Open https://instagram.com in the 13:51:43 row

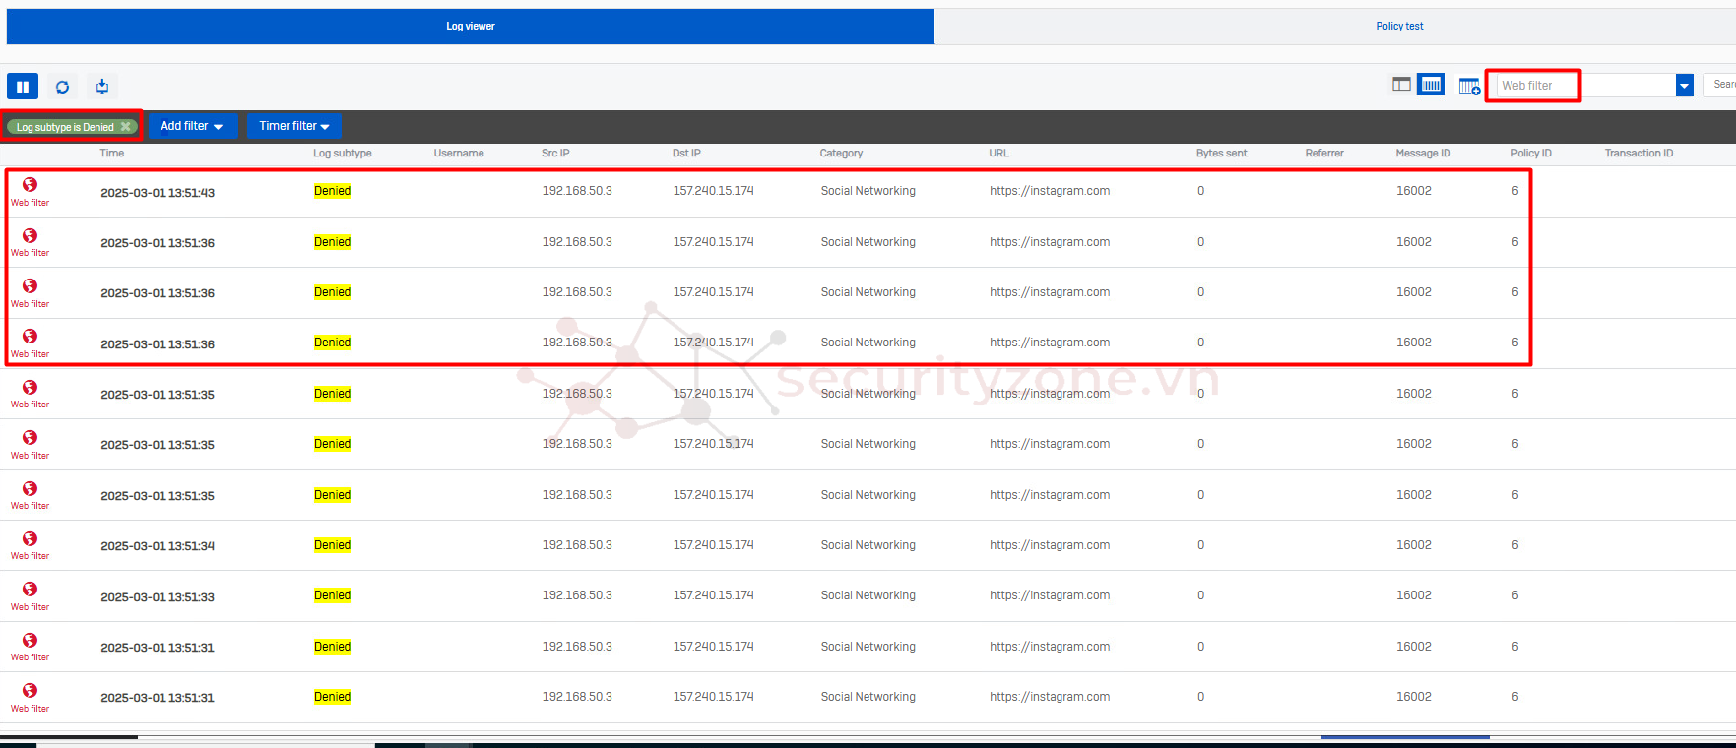pyautogui.click(x=1050, y=191)
